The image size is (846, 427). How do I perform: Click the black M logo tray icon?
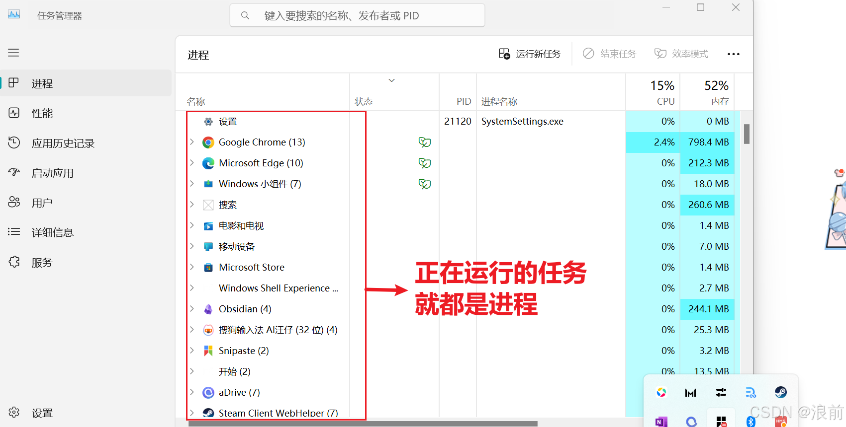[x=691, y=393]
